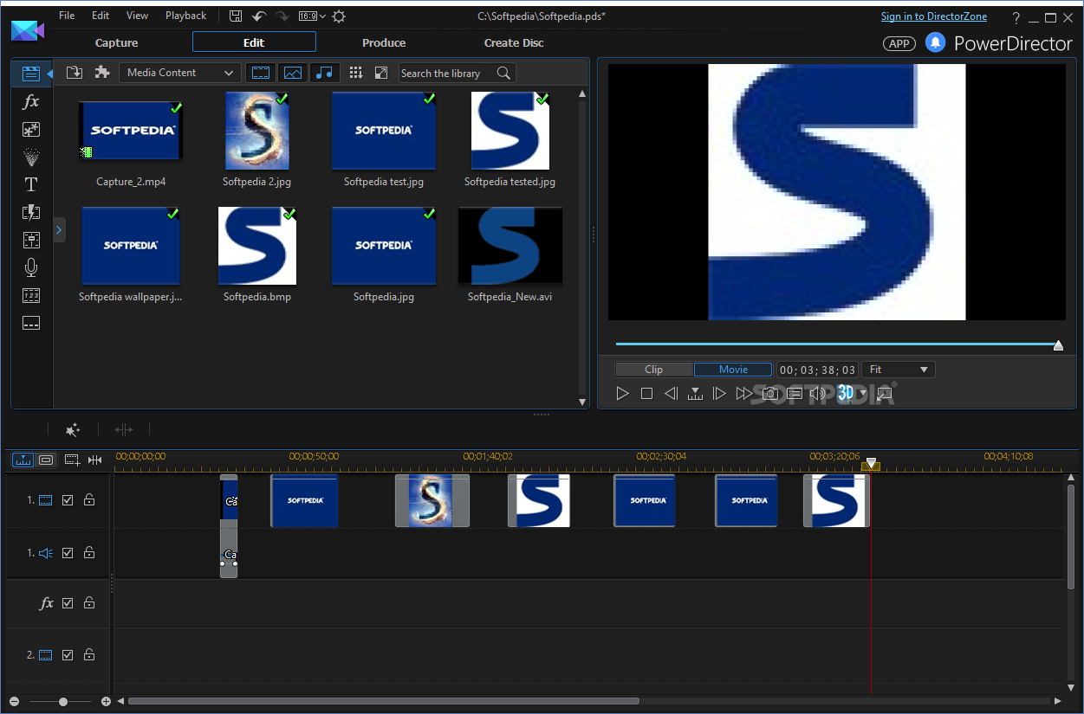Click the plug-ins puzzle piece icon
Screen dimensions: 1084x714
(101, 73)
